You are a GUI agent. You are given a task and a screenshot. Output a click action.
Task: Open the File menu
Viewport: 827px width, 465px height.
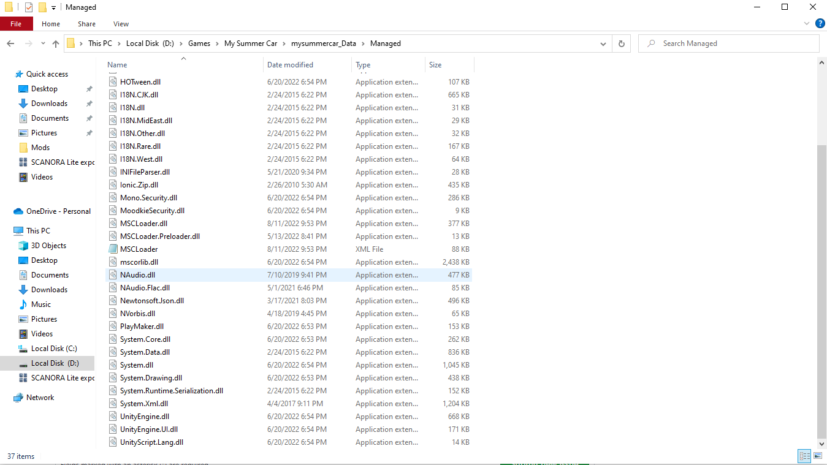(x=16, y=23)
